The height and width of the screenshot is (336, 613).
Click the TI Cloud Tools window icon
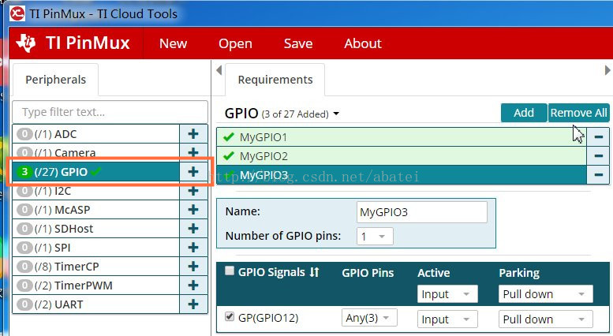click(18, 13)
